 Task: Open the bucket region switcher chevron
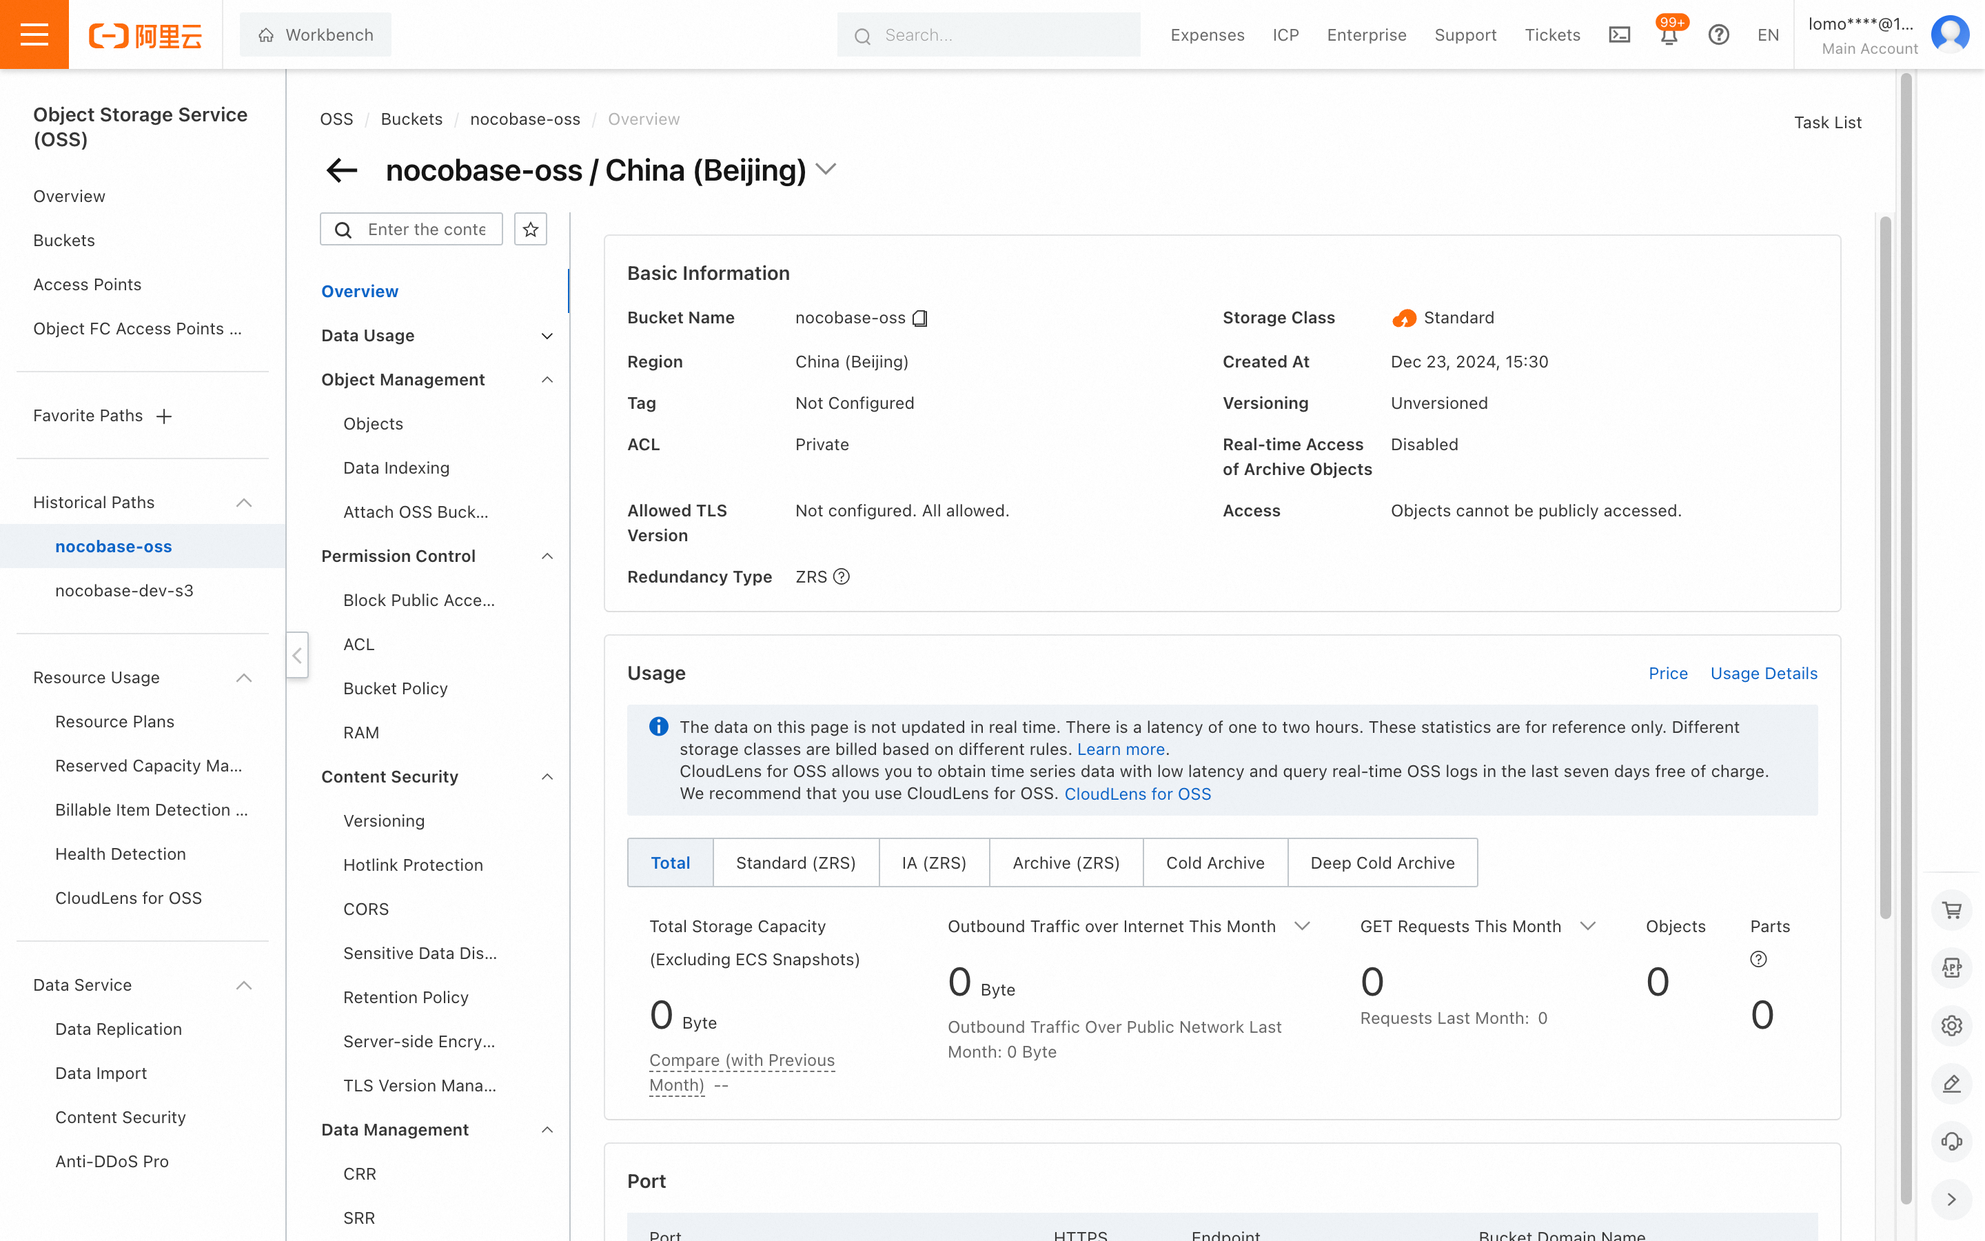[x=826, y=169]
